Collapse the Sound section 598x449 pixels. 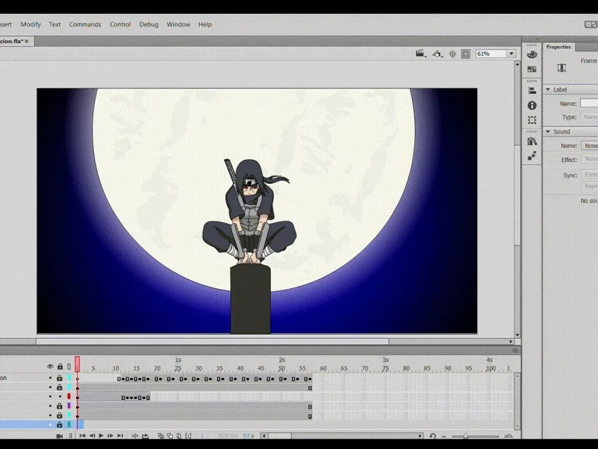[x=548, y=131]
